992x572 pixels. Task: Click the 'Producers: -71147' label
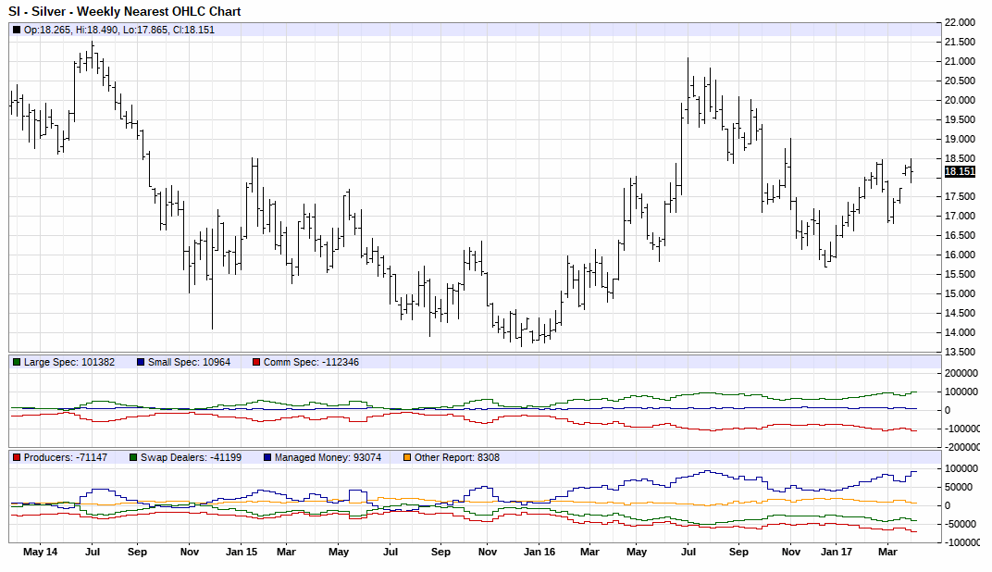[66, 457]
